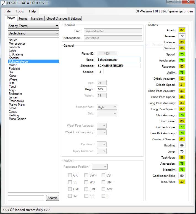Enable the CMF position checkbox
This screenshot has height=214, width=196.
[70, 189]
